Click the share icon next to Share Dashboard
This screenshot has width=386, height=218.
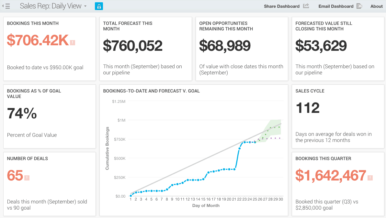click(306, 6)
